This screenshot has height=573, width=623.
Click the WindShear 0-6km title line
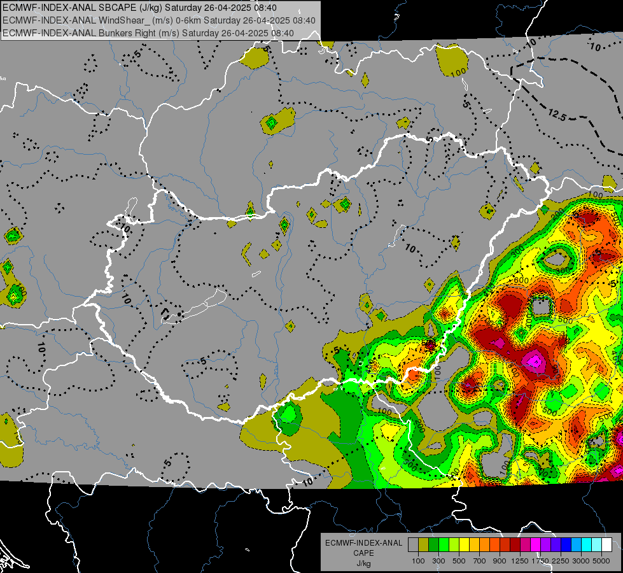tap(159, 20)
